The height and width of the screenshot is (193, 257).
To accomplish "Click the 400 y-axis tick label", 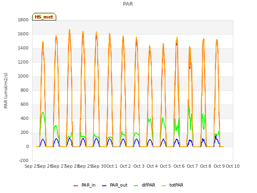I will point(24,119).
